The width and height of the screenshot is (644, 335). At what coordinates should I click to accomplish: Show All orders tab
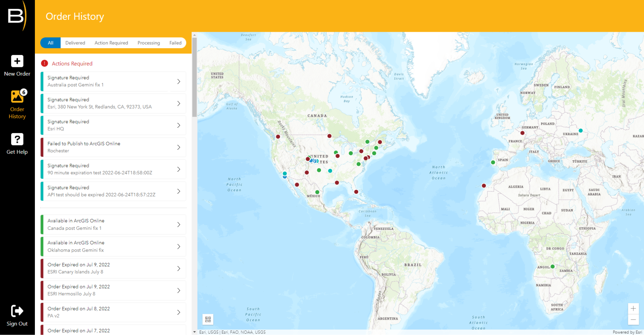click(51, 43)
